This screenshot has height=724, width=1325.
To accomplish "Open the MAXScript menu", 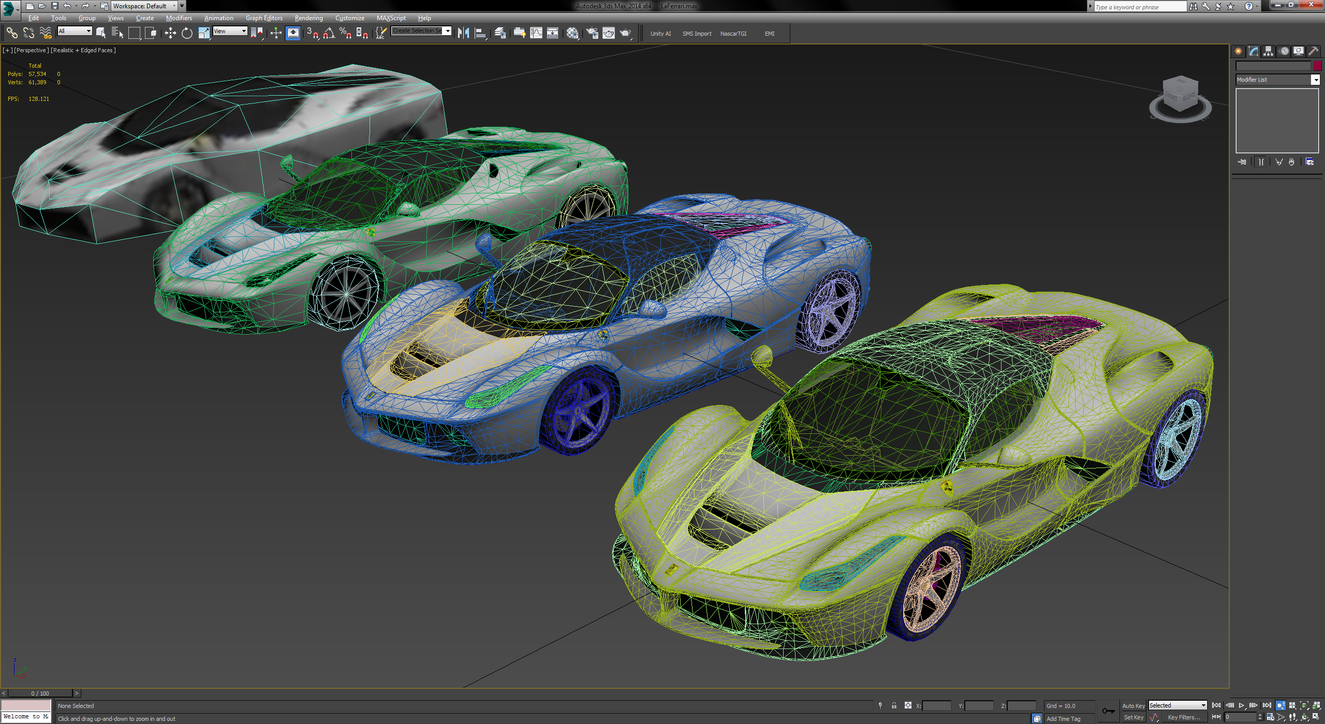I will [391, 18].
